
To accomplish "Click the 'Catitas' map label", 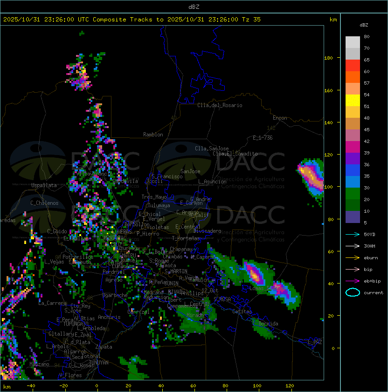I will [x=242, y=311].
